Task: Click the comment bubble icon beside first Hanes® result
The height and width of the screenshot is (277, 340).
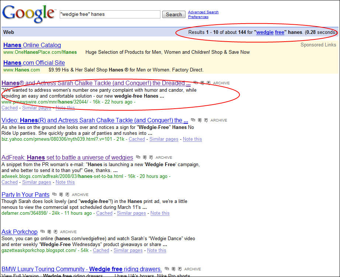Action: click(202, 83)
